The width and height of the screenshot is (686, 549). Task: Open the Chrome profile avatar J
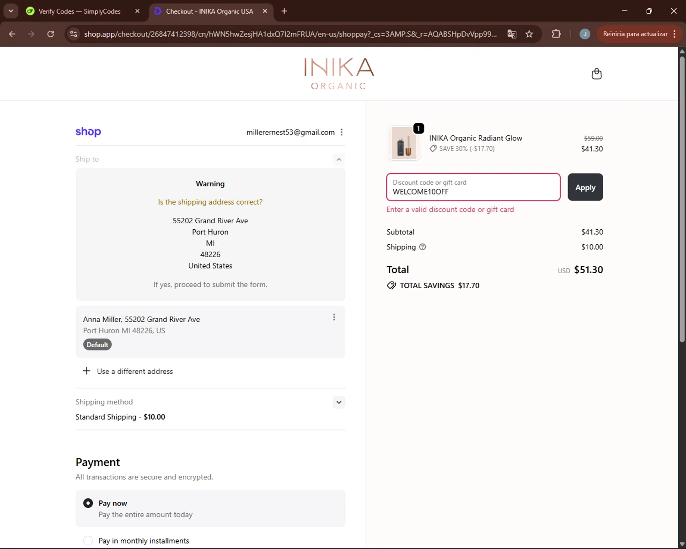point(584,34)
